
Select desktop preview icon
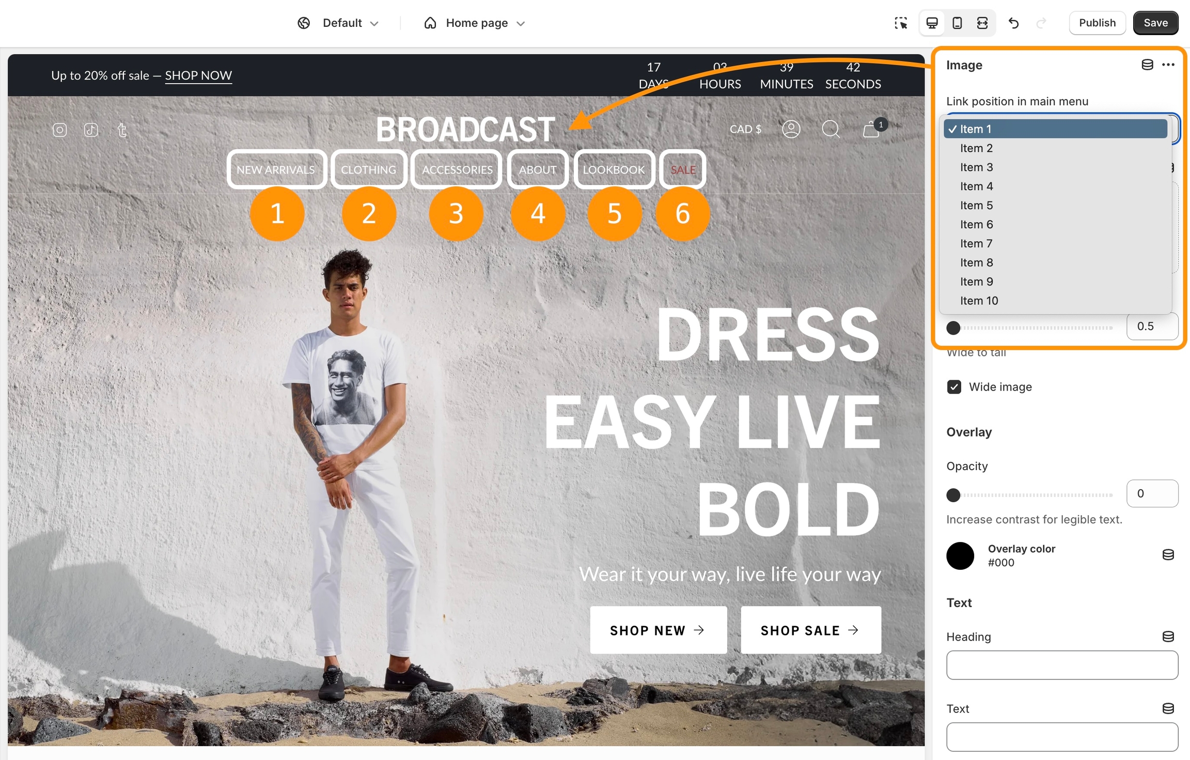pyautogui.click(x=932, y=23)
